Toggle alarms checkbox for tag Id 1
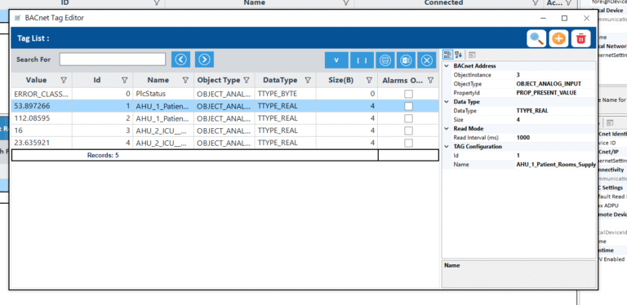 [x=408, y=106]
